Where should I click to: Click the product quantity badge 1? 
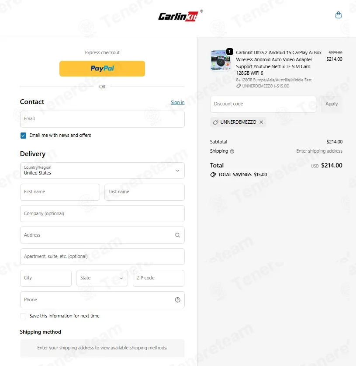coord(230,51)
